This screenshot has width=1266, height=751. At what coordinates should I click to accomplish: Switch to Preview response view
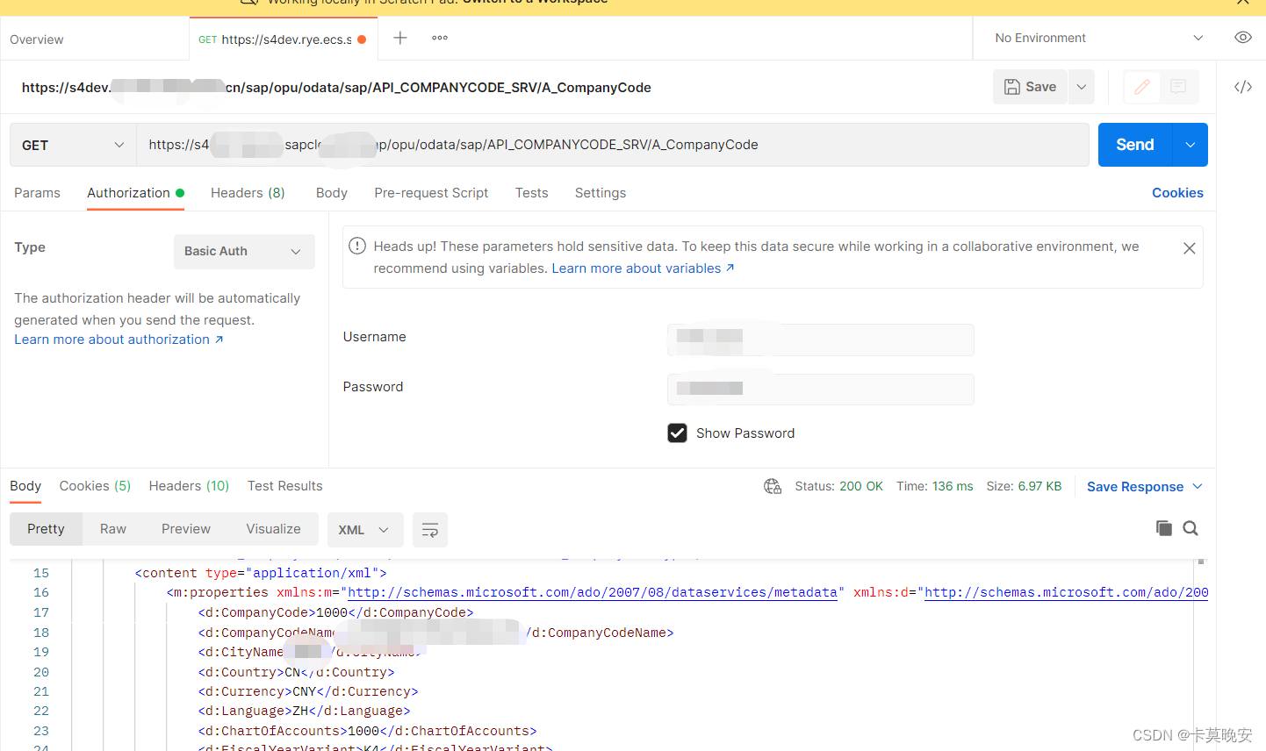coord(186,529)
